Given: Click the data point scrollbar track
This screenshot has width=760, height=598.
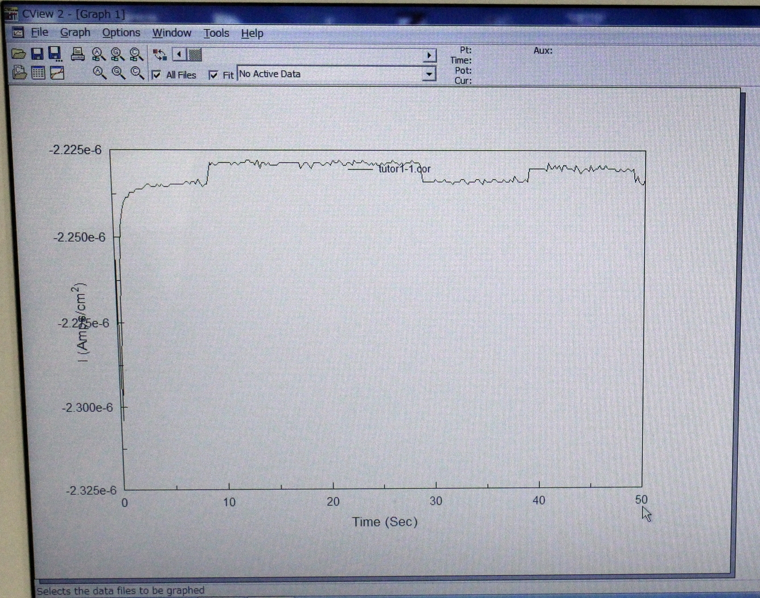Looking at the screenshot, I should (x=312, y=55).
